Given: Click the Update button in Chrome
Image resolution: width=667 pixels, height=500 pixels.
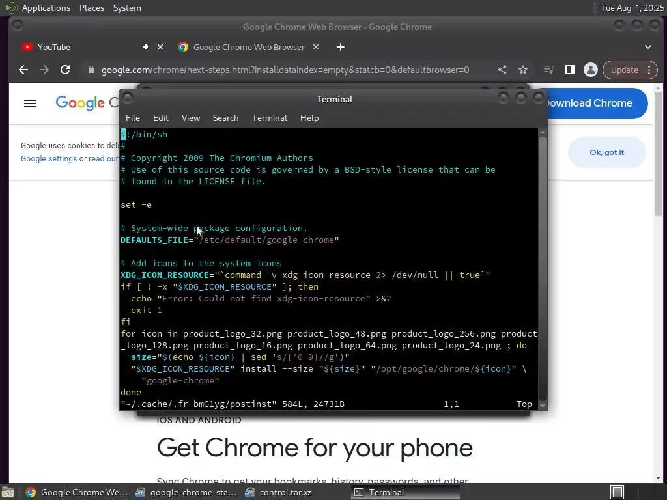Looking at the screenshot, I should 624,70.
